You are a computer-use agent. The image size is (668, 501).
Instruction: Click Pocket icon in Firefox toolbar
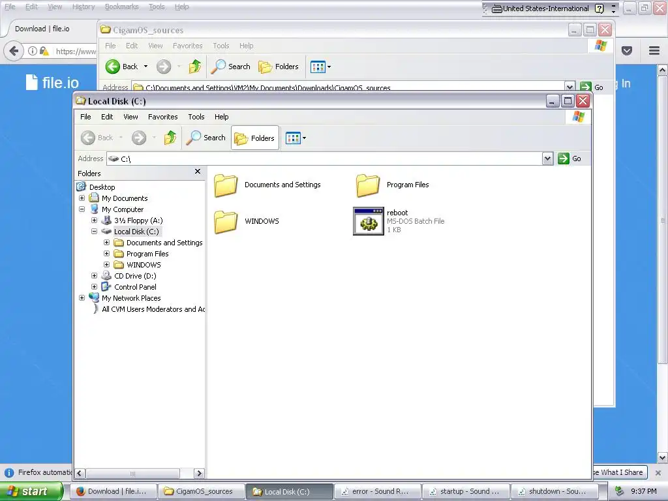[x=627, y=51]
